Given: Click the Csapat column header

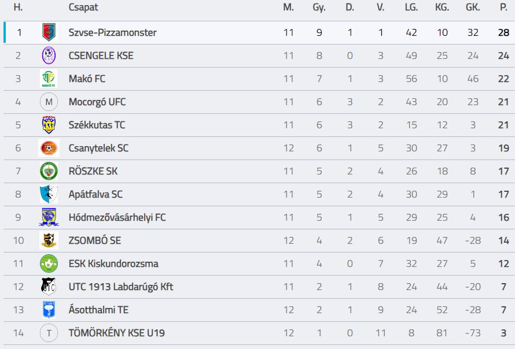Looking at the screenshot, I should (x=83, y=7).
